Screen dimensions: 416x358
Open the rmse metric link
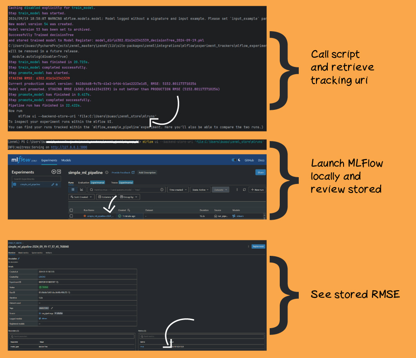point(142,347)
